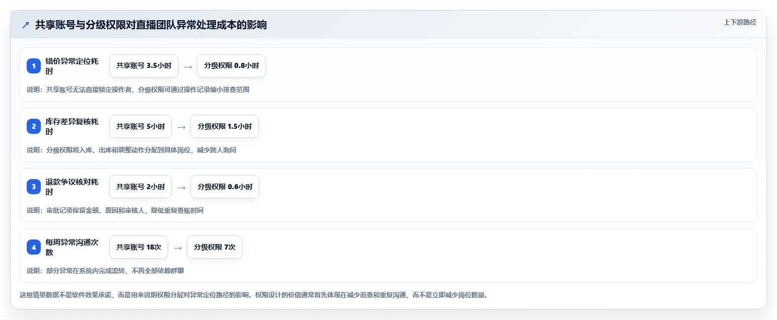Select the 分级权限 0.6小时 chip
777x320 pixels.
225,187
